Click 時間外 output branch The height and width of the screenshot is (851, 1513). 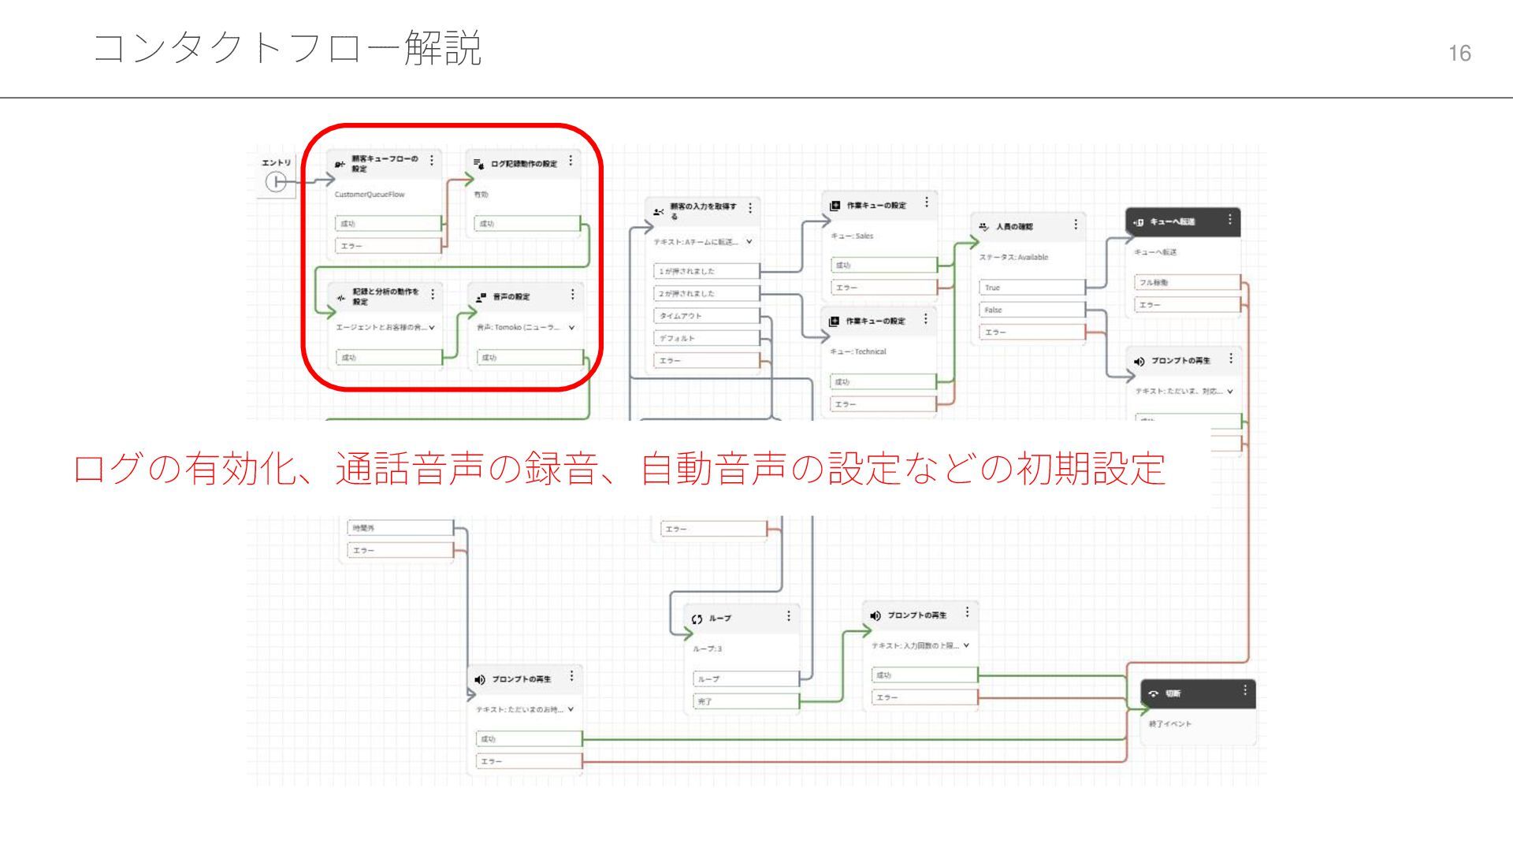tap(400, 528)
